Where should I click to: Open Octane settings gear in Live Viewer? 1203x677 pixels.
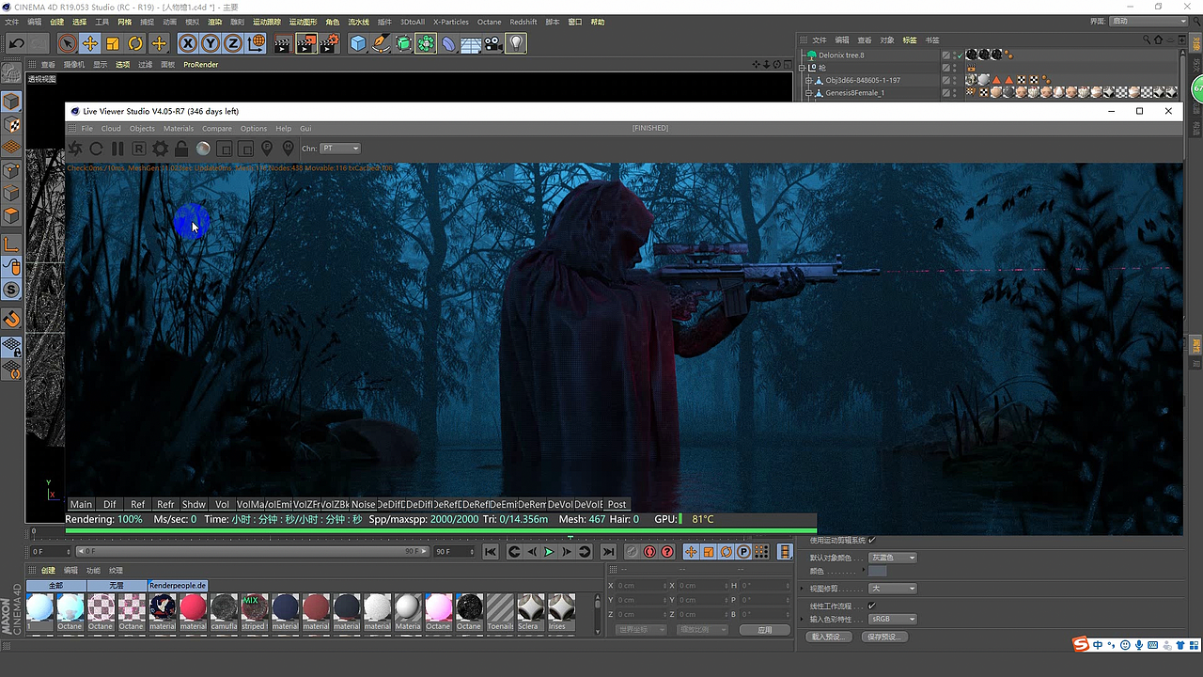click(x=160, y=149)
